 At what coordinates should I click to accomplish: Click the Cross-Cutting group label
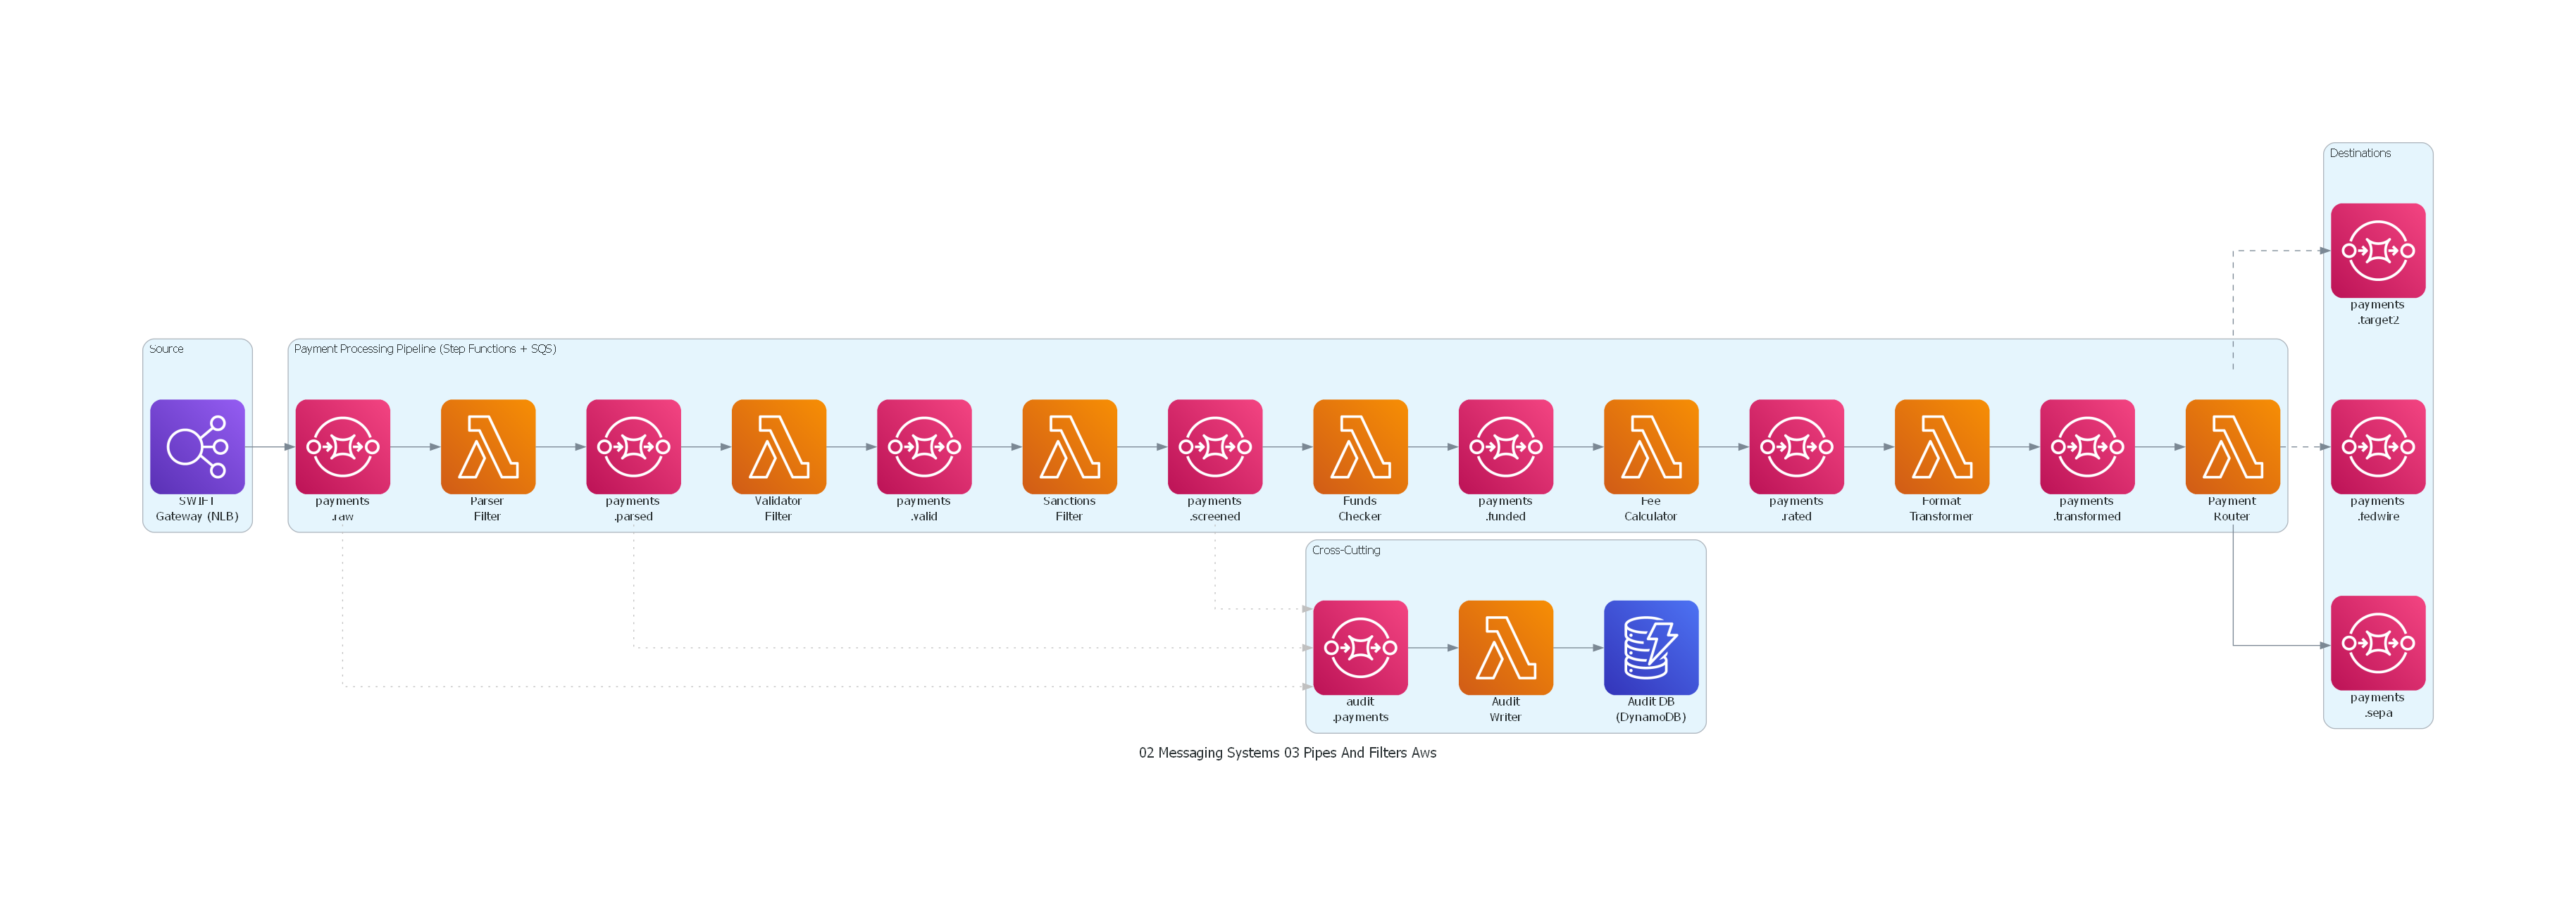coord(1345,550)
